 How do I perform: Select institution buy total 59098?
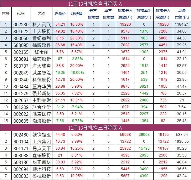pyautogui.click(x=125, y=135)
